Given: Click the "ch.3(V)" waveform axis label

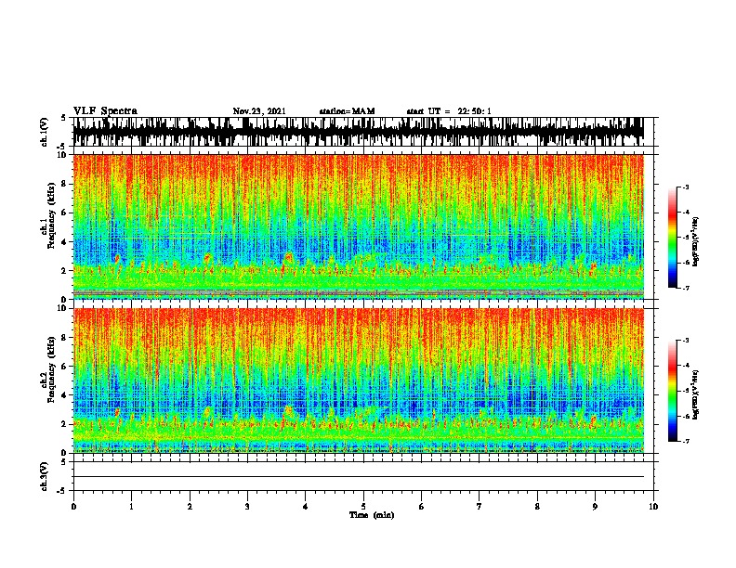Looking at the screenshot, I should coord(44,476).
